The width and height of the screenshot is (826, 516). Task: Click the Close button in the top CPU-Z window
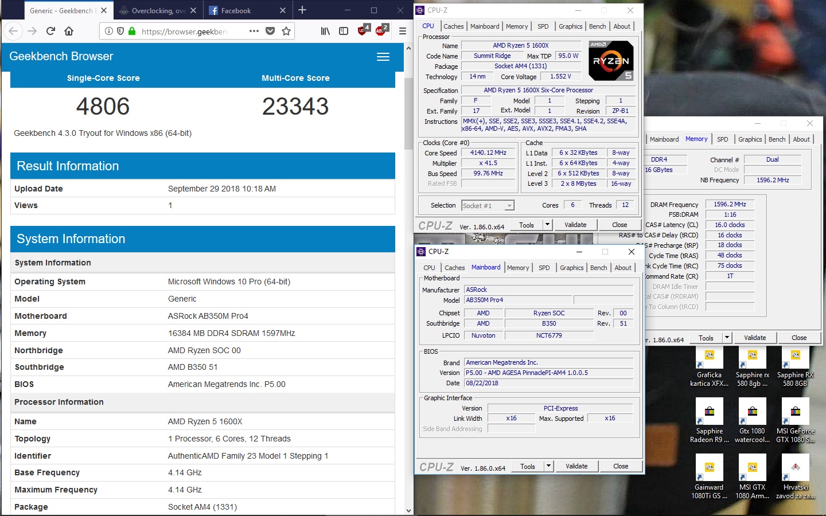(619, 225)
